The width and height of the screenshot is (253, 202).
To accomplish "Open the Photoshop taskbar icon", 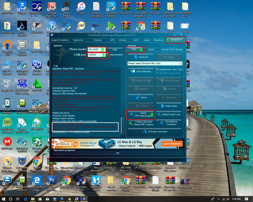I will (62, 199).
